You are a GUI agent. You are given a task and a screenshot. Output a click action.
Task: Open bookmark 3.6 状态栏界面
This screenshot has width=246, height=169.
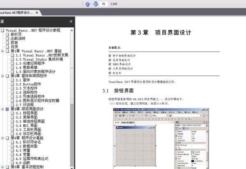click(x=28, y=134)
